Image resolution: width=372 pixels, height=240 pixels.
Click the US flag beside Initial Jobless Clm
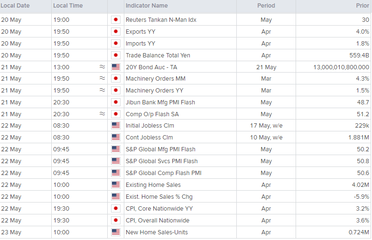coord(116,125)
